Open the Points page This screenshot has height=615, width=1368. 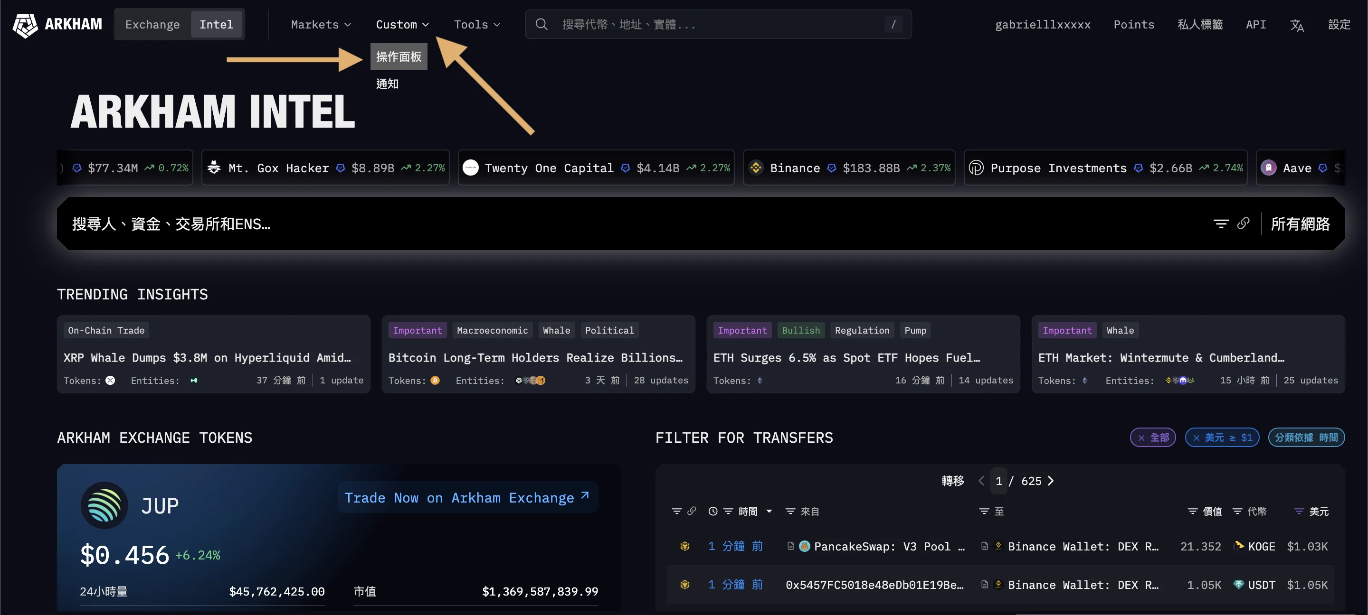[1133, 24]
